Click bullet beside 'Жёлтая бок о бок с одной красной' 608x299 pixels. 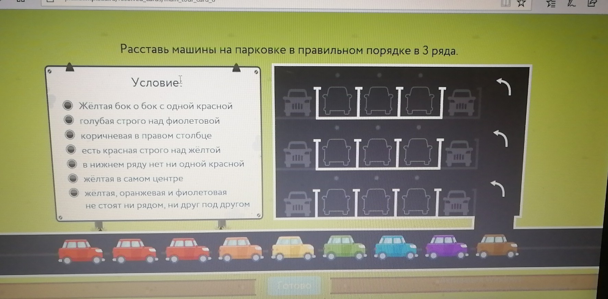pos(68,105)
